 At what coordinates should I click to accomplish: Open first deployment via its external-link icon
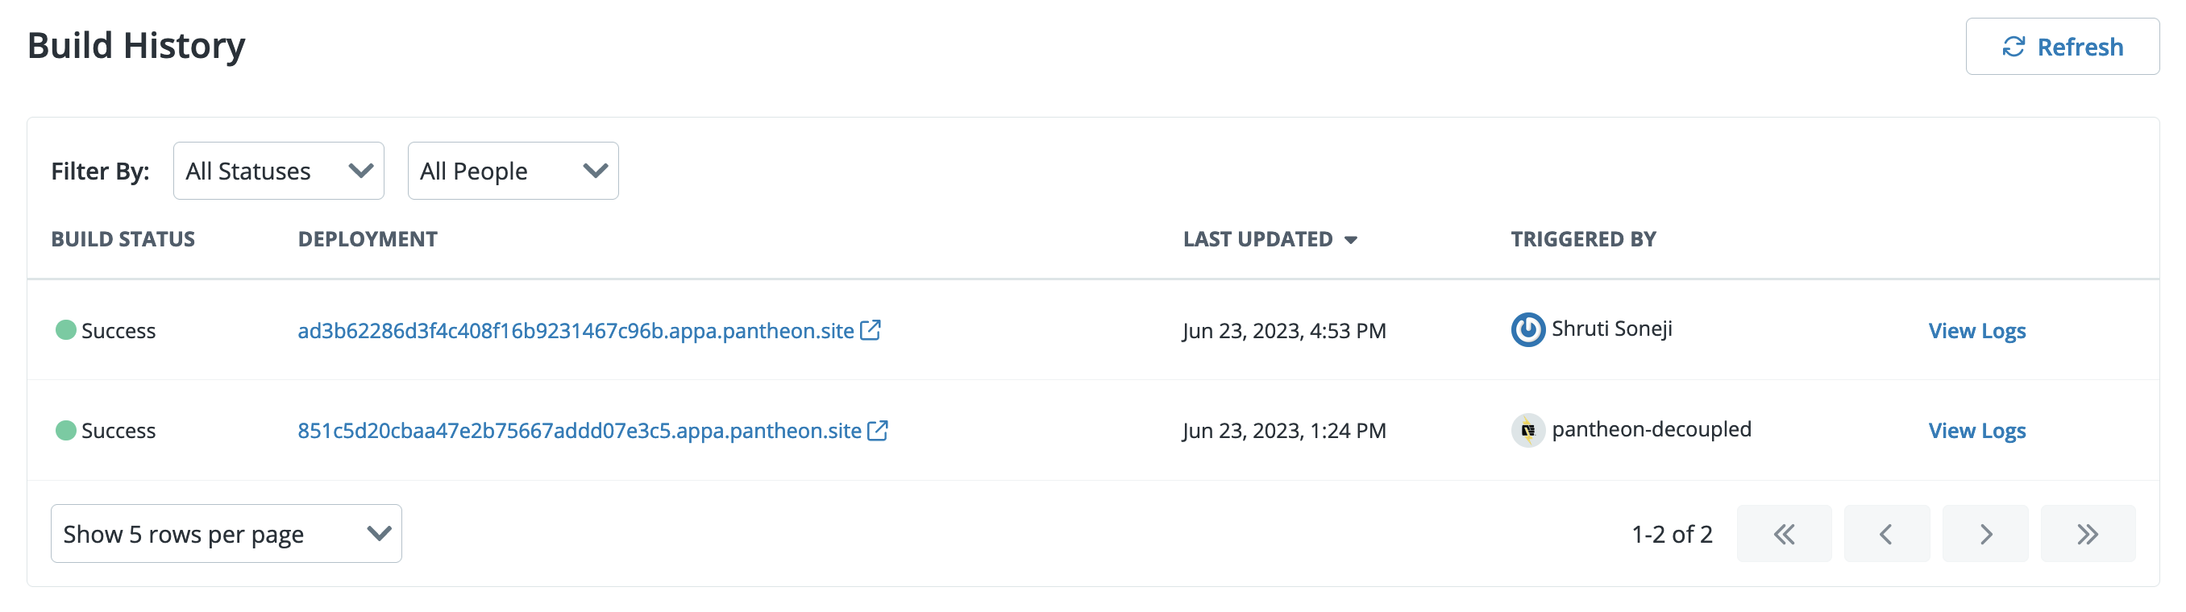(x=871, y=329)
